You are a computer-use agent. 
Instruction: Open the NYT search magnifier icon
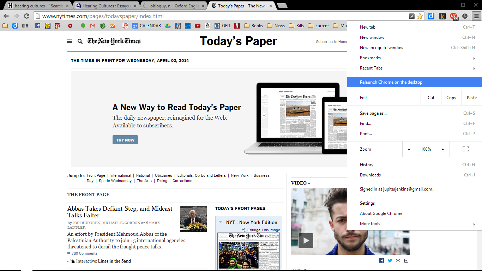[80, 41]
